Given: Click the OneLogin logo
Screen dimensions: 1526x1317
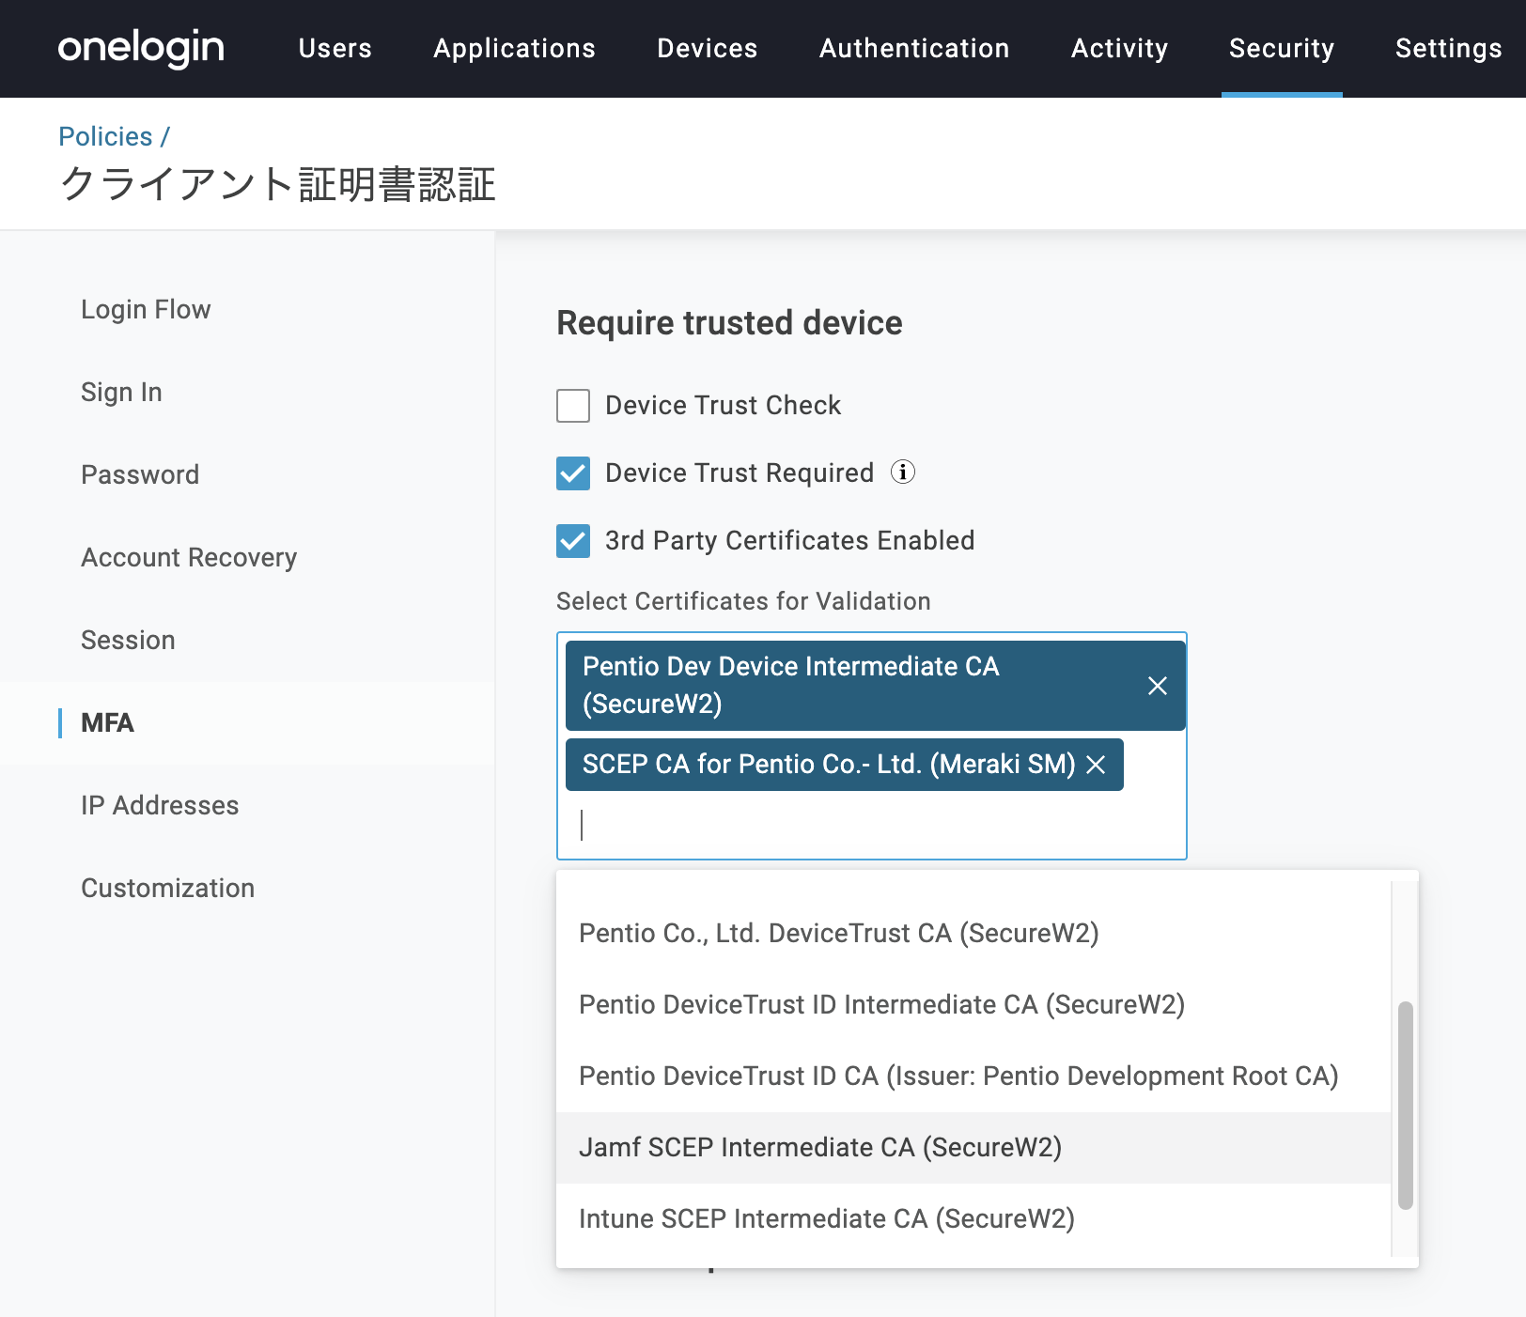Looking at the screenshot, I should click(141, 48).
